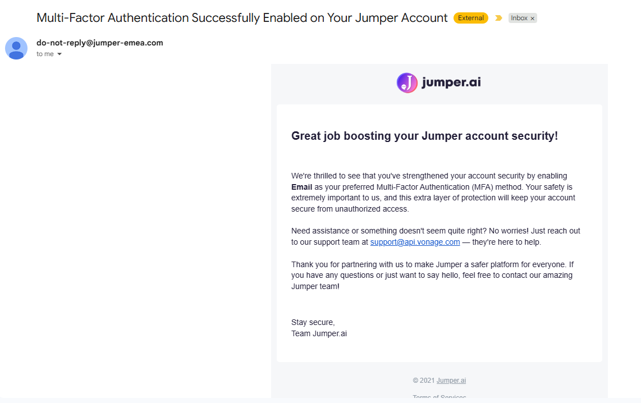Click the "Thank you for partnering" paragraph
This screenshot has width=641, height=403.
(x=433, y=276)
